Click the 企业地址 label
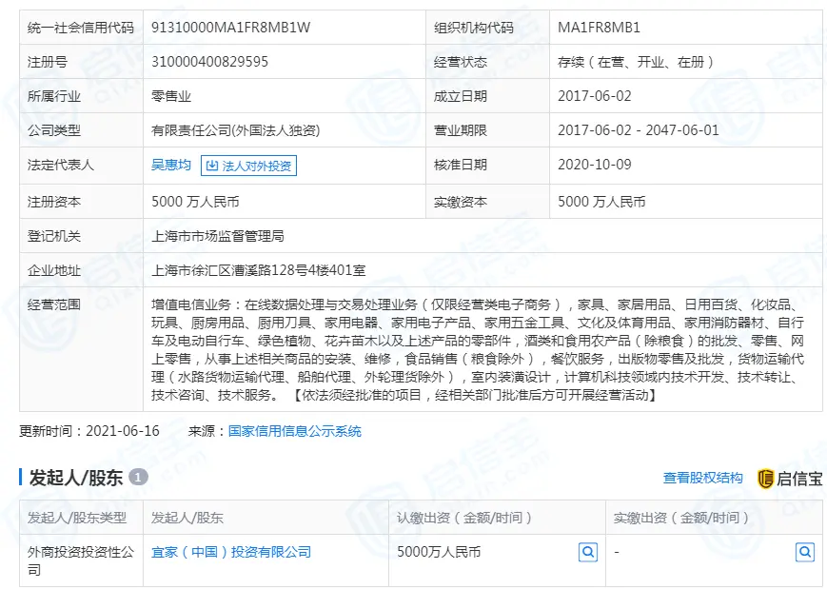The height and width of the screenshot is (589, 827). (54, 270)
